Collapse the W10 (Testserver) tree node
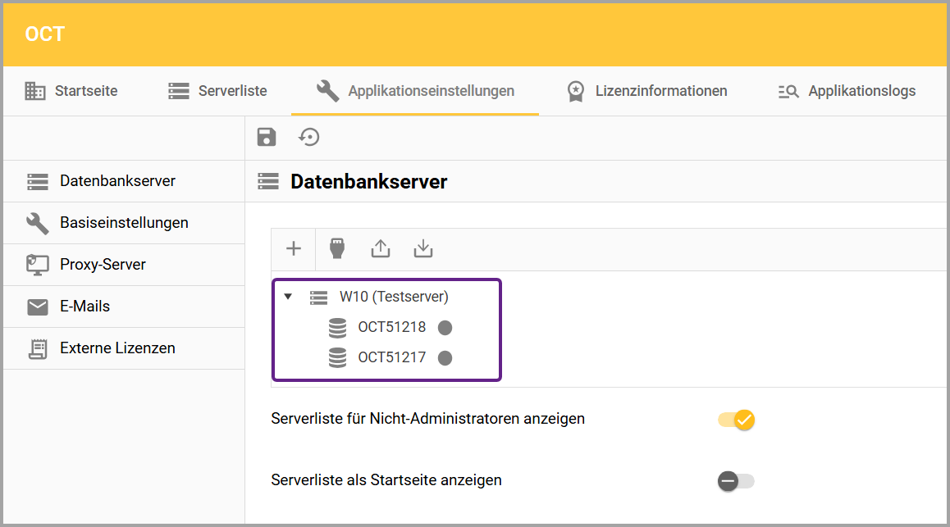950x527 pixels. point(288,297)
